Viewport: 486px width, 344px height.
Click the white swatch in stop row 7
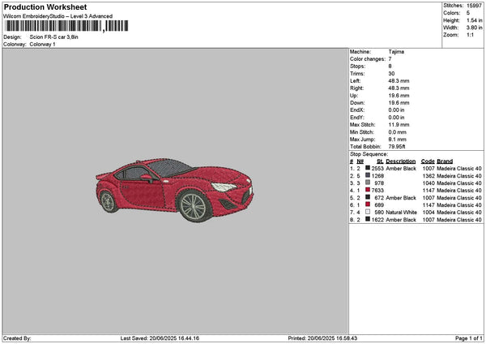coord(368,212)
